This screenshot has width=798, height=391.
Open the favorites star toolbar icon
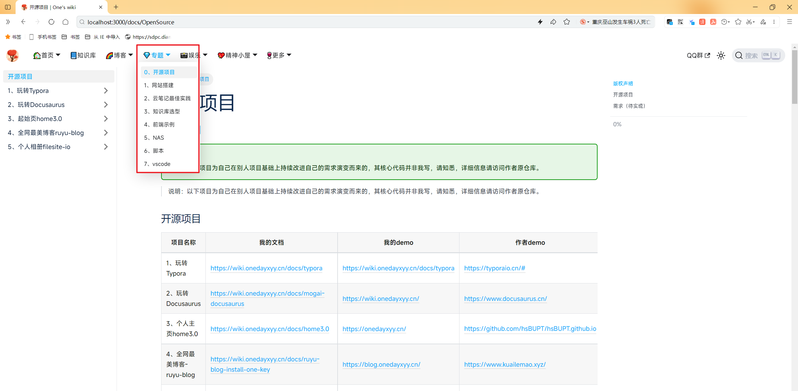[738, 22]
